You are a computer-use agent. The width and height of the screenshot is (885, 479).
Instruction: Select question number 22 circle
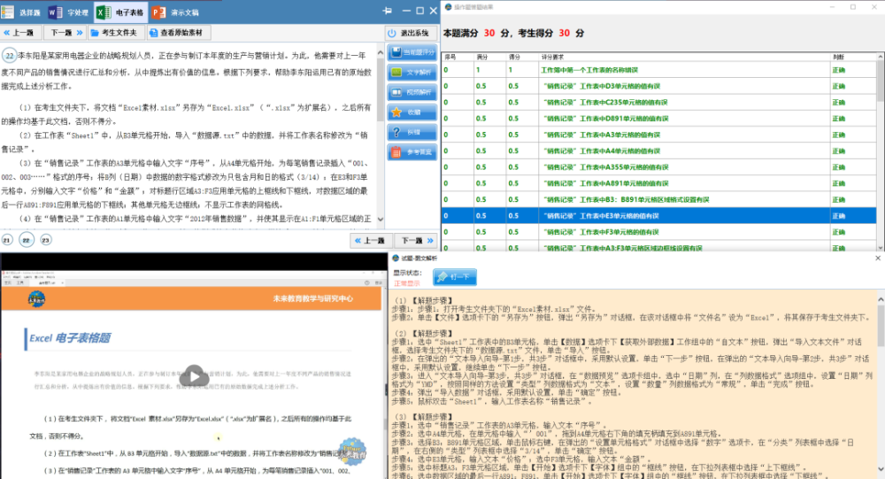(27, 240)
